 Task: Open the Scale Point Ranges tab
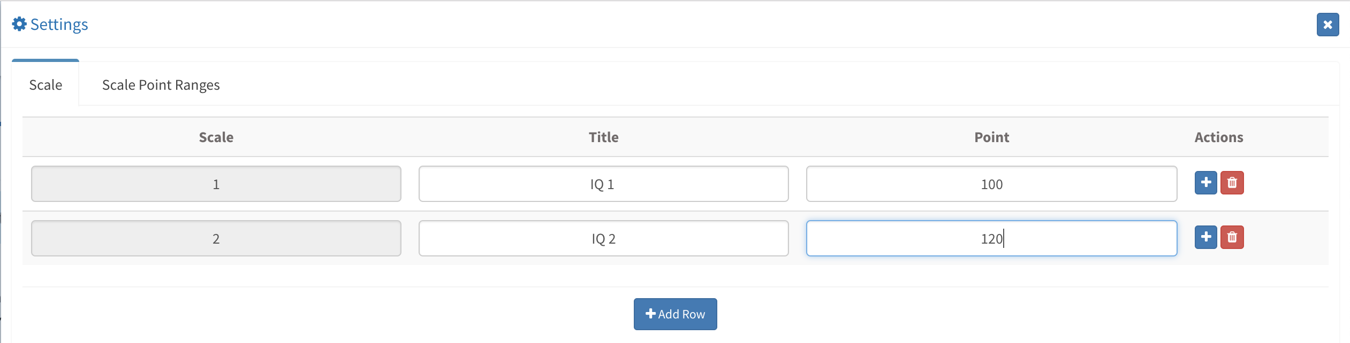coord(161,84)
